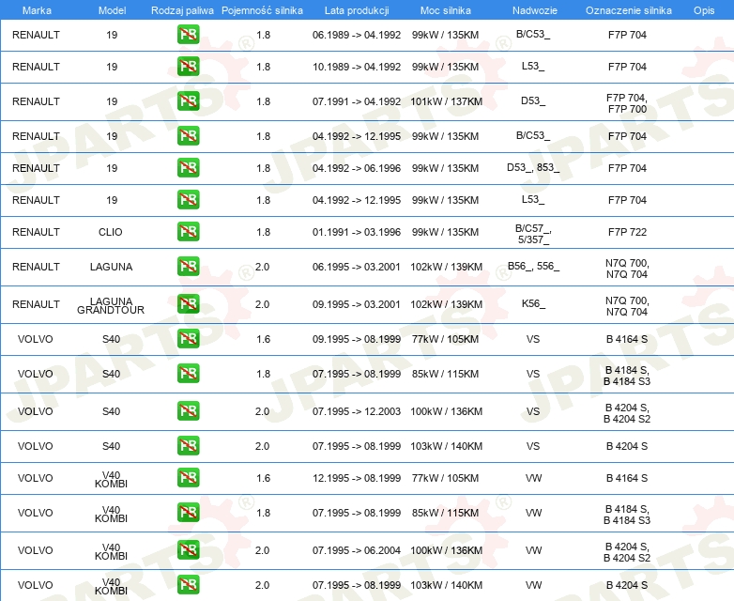Click the fuel icon in the B56_, 556_ Laguna row

click(x=188, y=266)
